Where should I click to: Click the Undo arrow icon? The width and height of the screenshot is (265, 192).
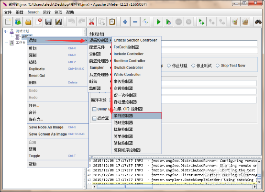[x=72, y=22]
